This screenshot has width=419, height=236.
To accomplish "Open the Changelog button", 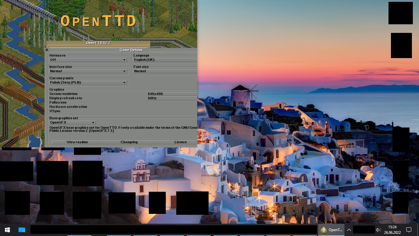I will [129, 142].
